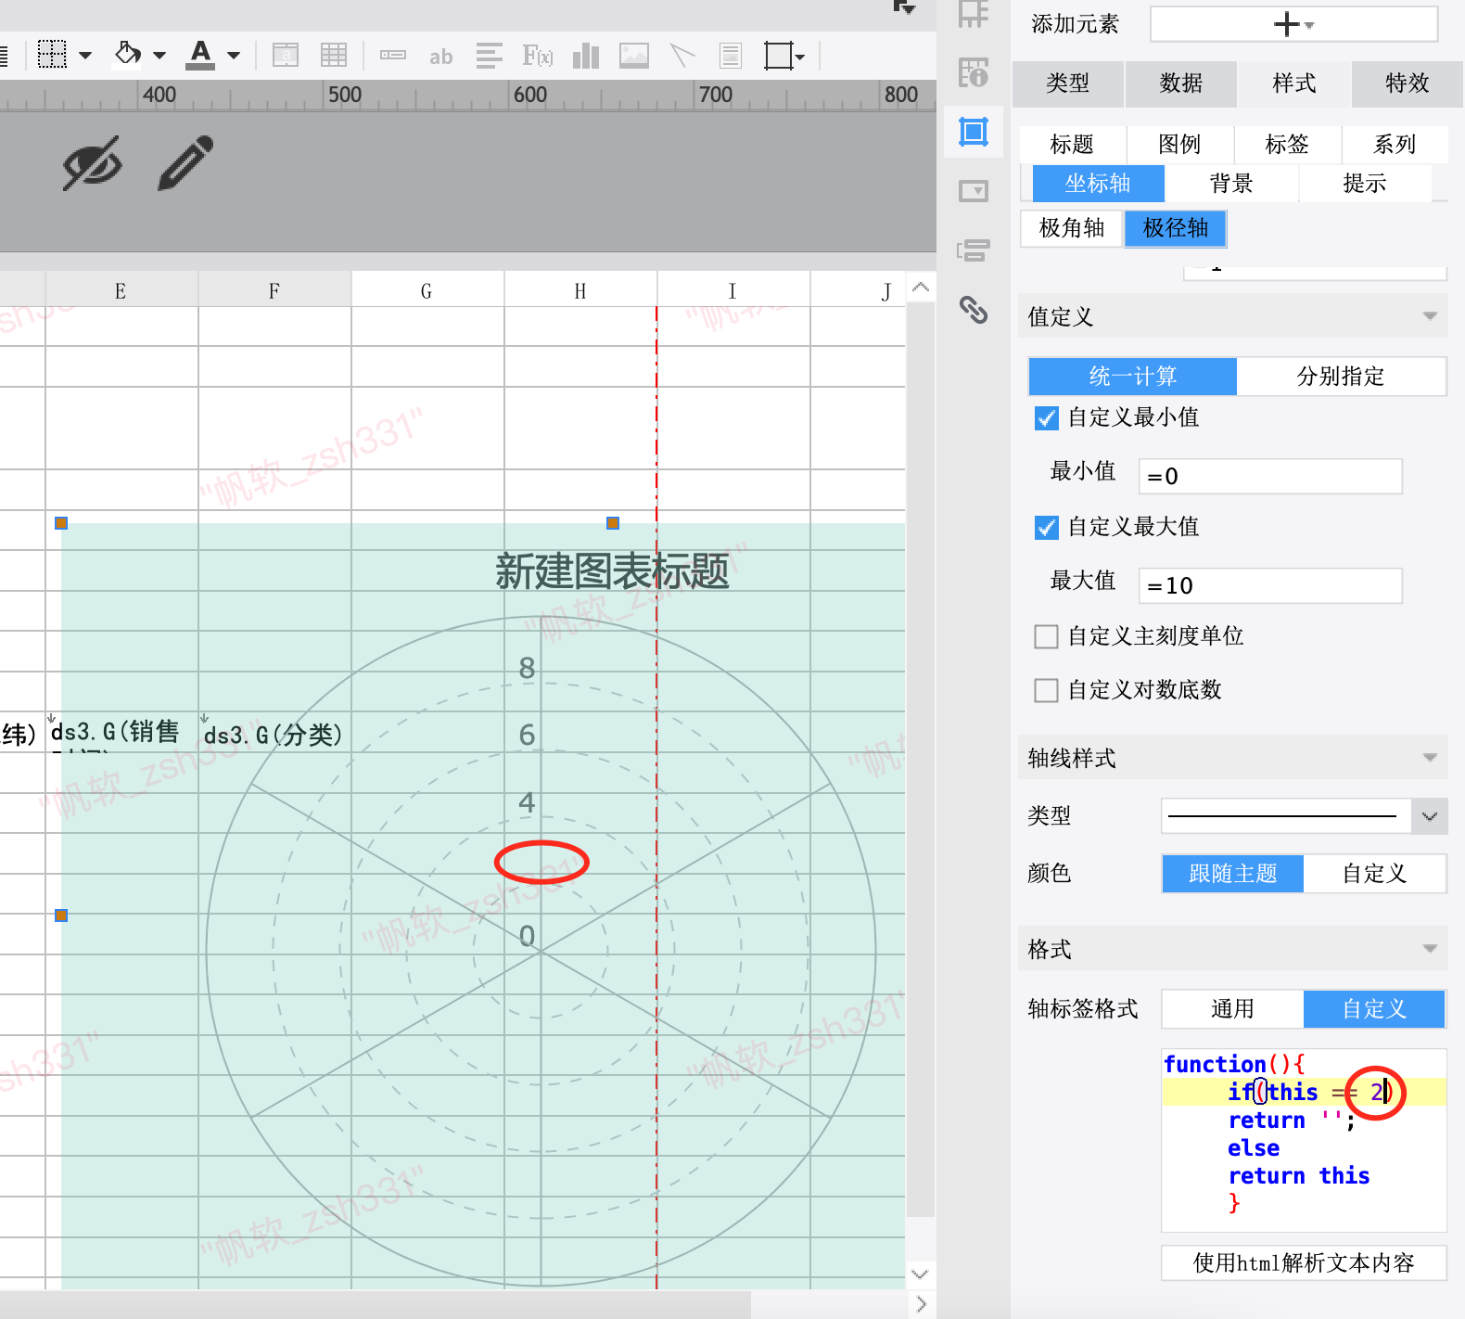This screenshot has height=1319, width=1465.
Task: Open the 提示 sub-tab
Action: pyautogui.click(x=1365, y=184)
